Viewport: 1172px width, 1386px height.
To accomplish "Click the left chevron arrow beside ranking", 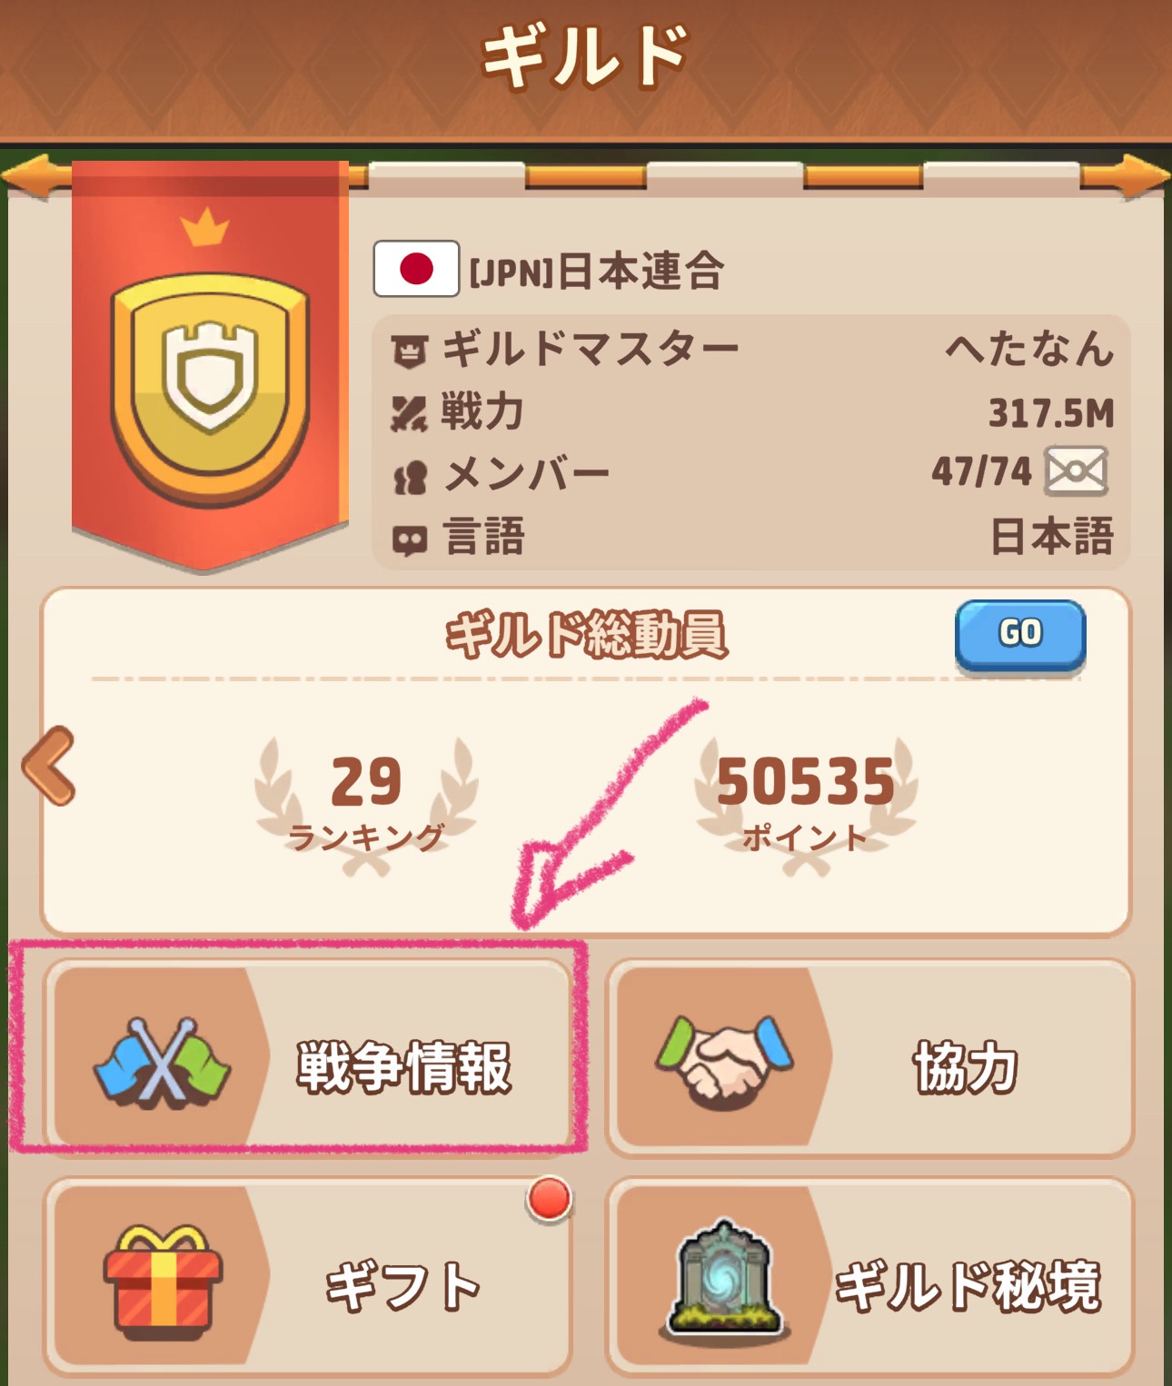I will 50,766.
